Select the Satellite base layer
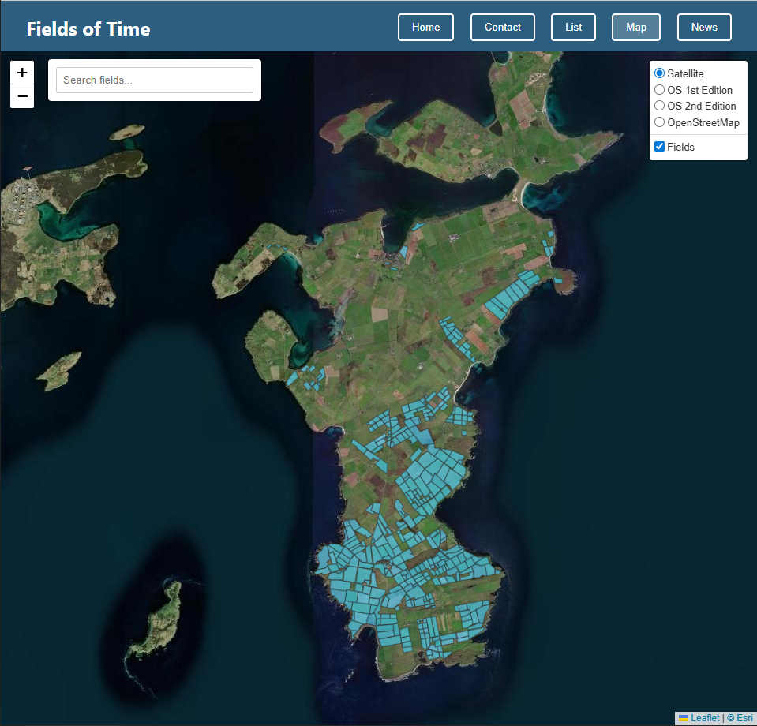The height and width of the screenshot is (726, 757). [660, 73]
